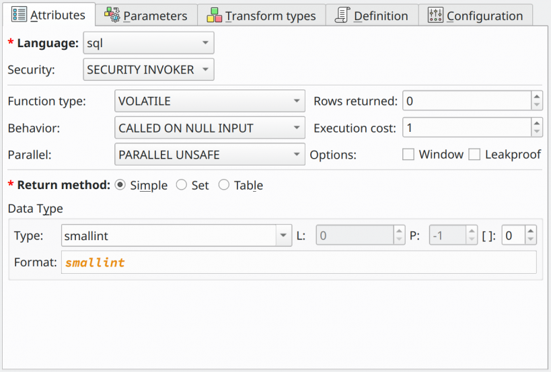Expand the Function type VOLATILE dropdown
This screenshot has height=372, width=551.
[x=210, y=101]
